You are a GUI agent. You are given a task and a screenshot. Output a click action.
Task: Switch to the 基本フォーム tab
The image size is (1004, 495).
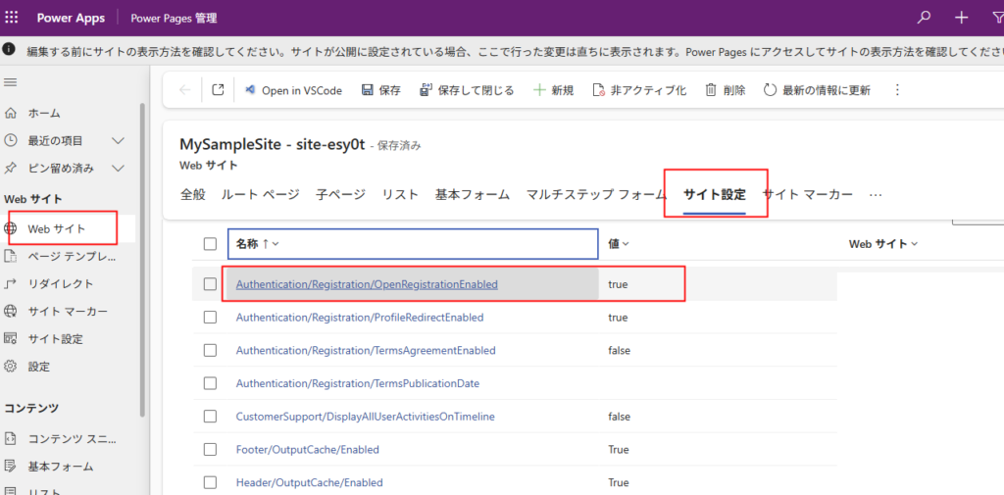pyautogui.click(x=473, y=194)
